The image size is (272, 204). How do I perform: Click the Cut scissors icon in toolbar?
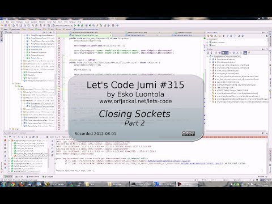tap(21, 25)
